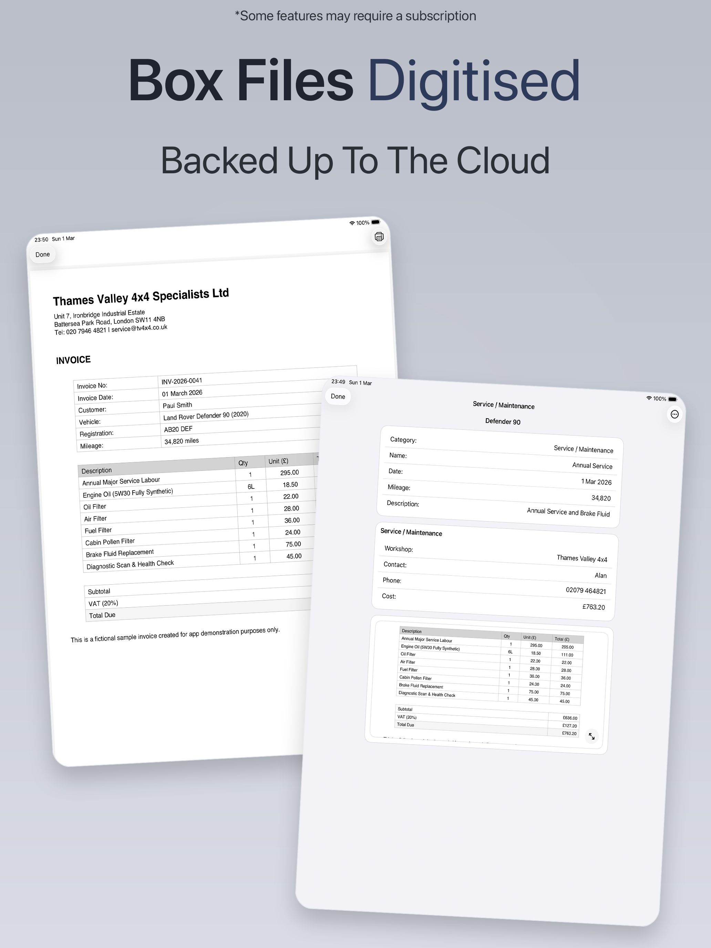Tap the phone number 02079 464821

585,590
